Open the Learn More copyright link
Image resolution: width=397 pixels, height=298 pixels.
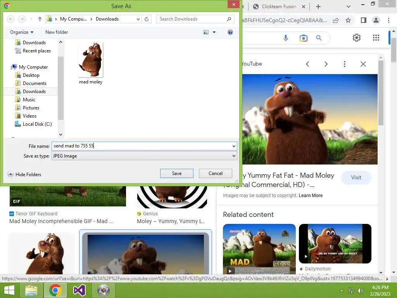tap(311, 196)
